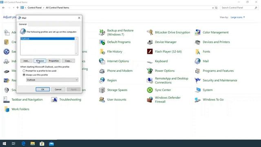Open profile Properties button
The width and height of the screenshot is (261, 147).
pyautogui.click(x=54, y=61)
